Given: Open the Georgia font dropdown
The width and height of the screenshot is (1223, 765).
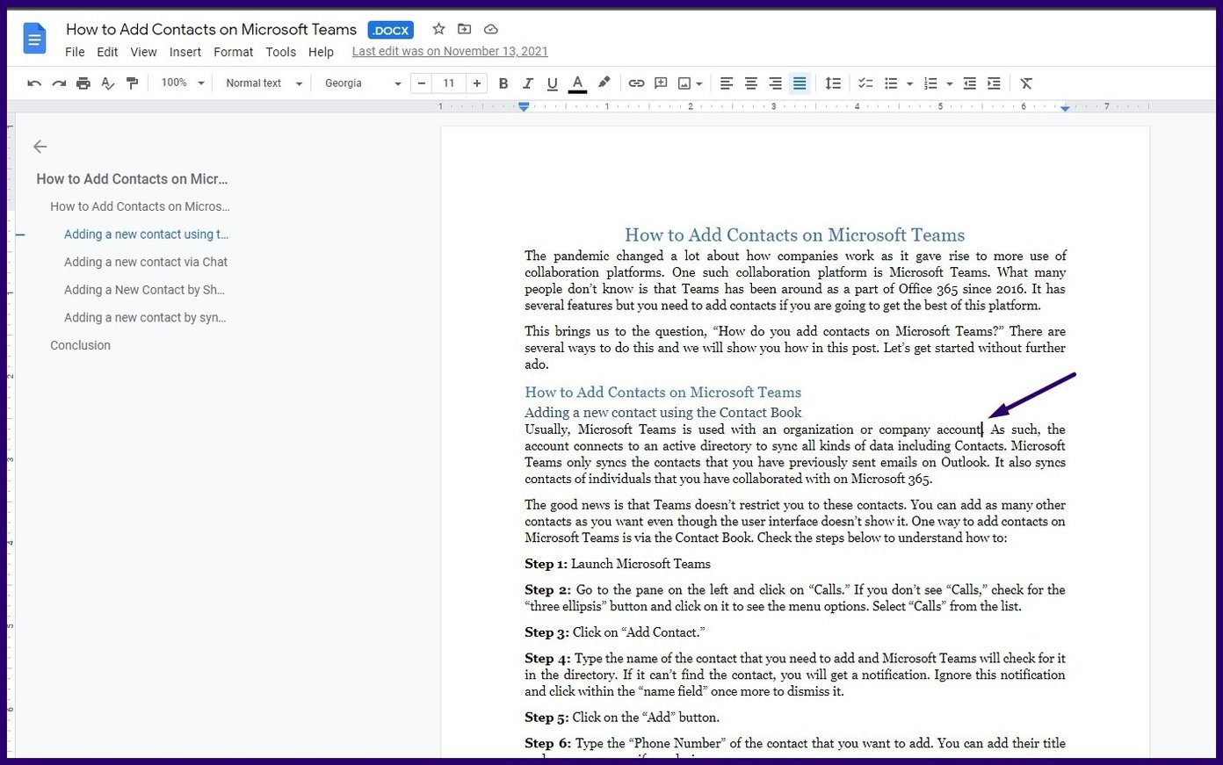Looking at the screenshot, I should (363, 83).
